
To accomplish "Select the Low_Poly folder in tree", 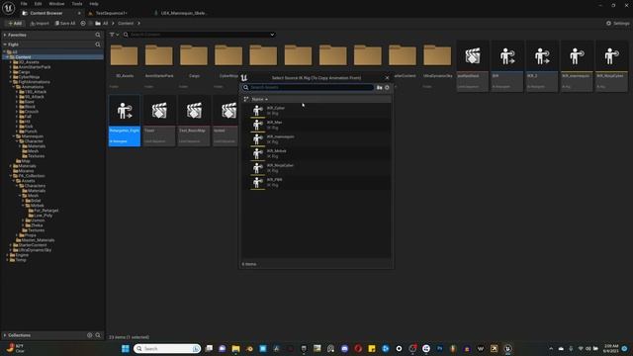I will (x=44, y=216).
